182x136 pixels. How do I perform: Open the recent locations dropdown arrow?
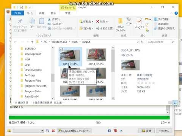click(x=28, y=42)
